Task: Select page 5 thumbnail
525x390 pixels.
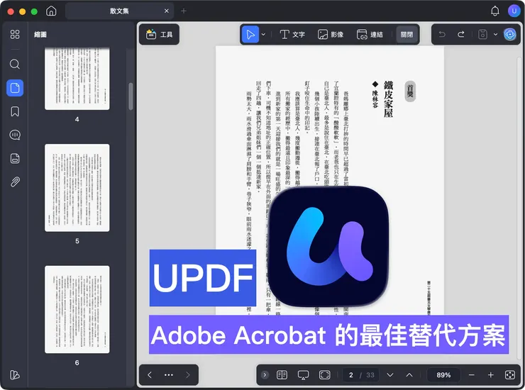Action: coord(77,188)
